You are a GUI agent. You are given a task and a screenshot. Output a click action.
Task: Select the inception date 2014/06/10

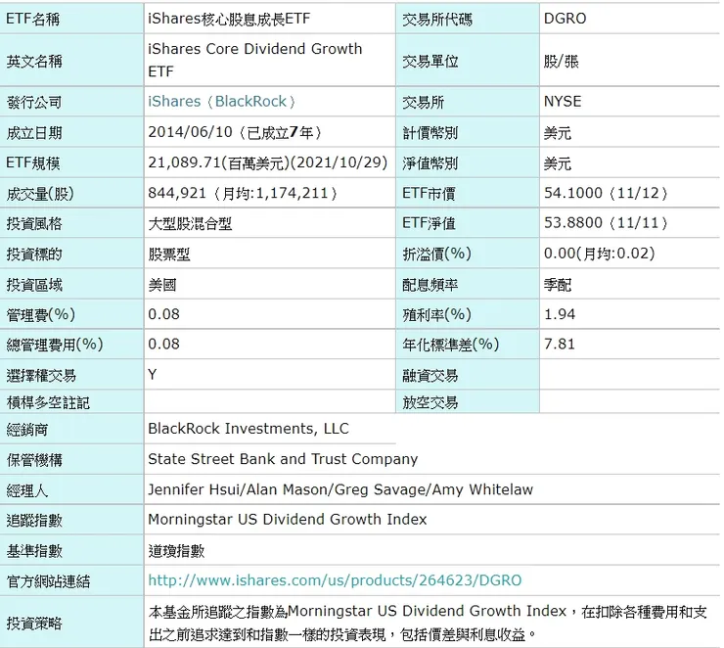pyautogui.click(x=190, y=132)
